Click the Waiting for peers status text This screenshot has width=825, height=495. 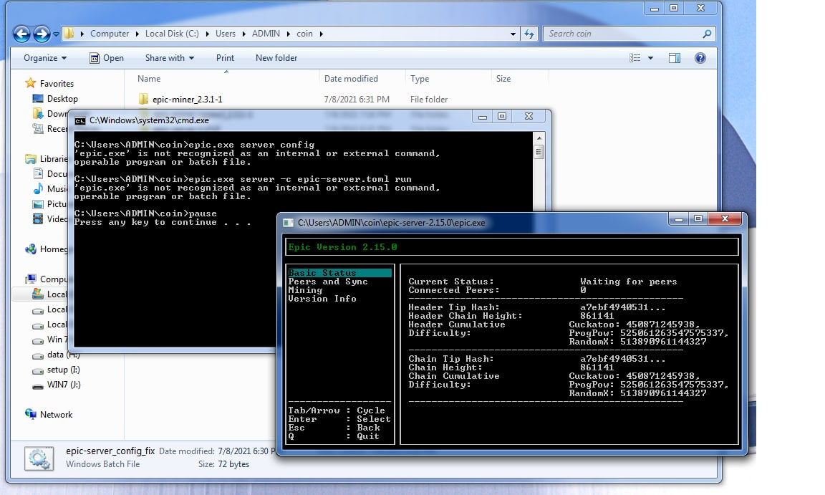point(628,282)
